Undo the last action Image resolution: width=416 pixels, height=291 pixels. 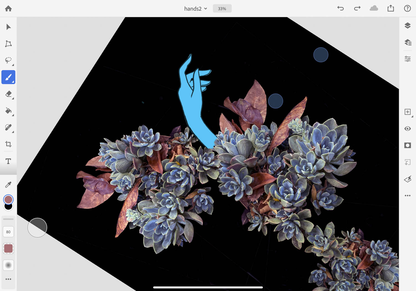coord(340,8)
